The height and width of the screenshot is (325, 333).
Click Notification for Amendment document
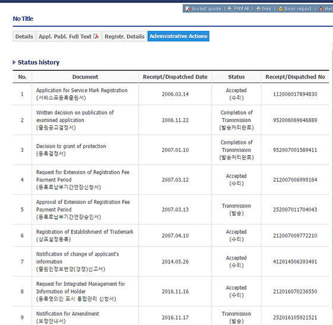pos(68,317)
